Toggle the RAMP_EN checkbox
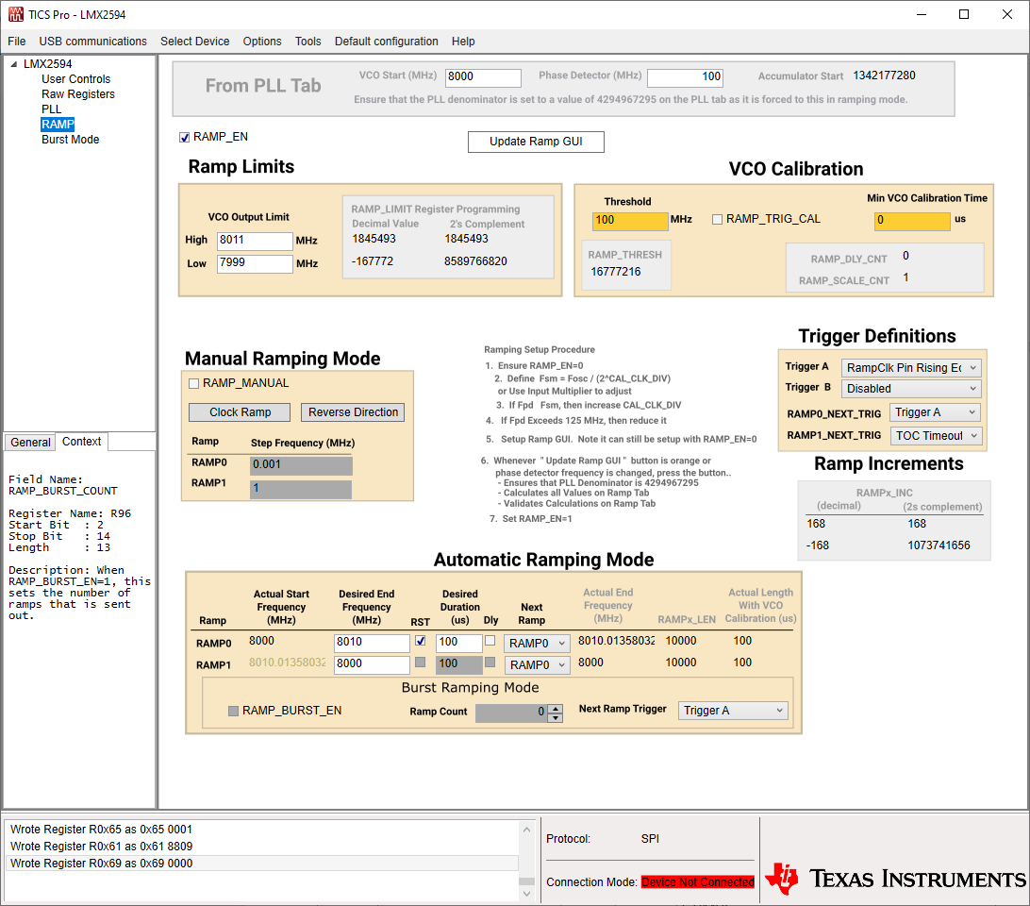Viewport: 1030px width, 906px height. pyautogui.click(x=185, y=138)
